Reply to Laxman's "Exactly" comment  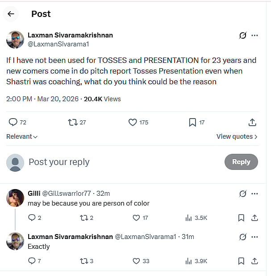tap(32, 261)
